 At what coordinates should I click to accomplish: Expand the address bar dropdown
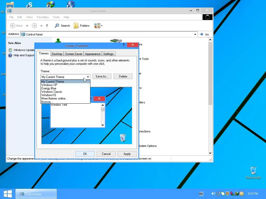(x=195, y=34)
